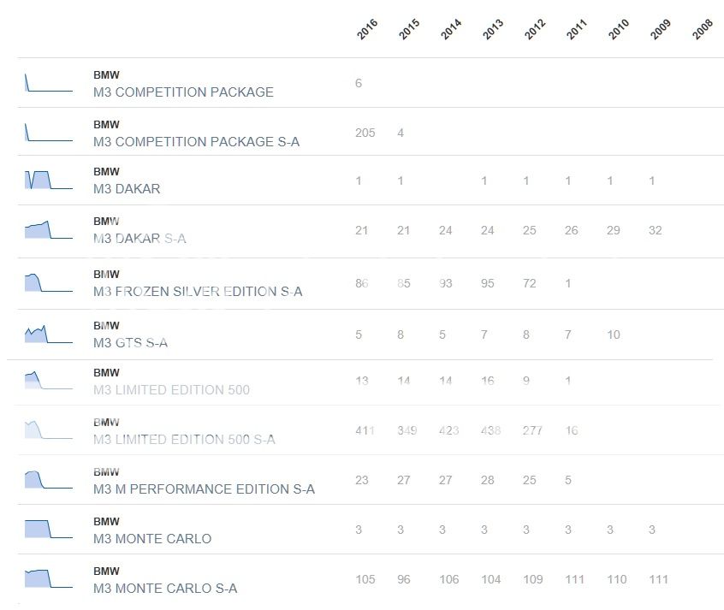Select the 2013 year column header
Image resolution: width=724 pixels, height=610 pixels.
[x=493, y=31]
